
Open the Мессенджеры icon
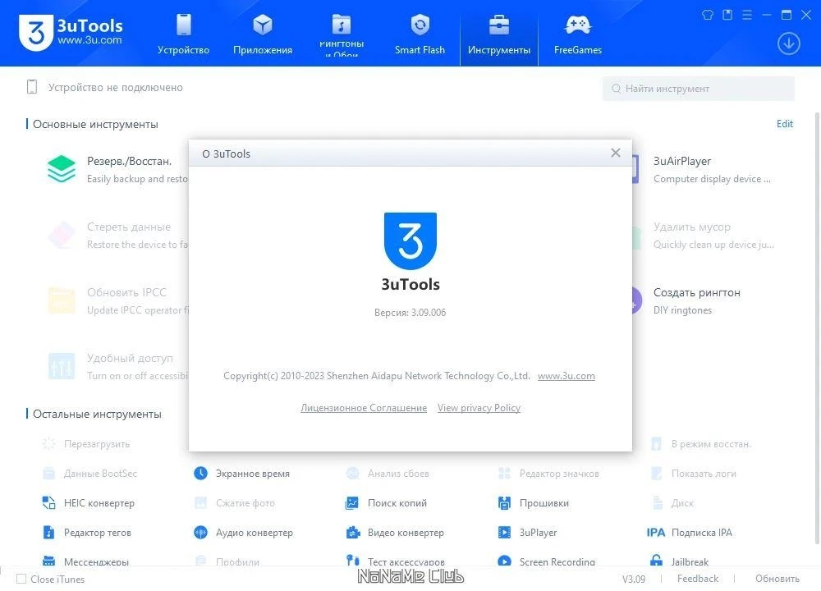48,561
